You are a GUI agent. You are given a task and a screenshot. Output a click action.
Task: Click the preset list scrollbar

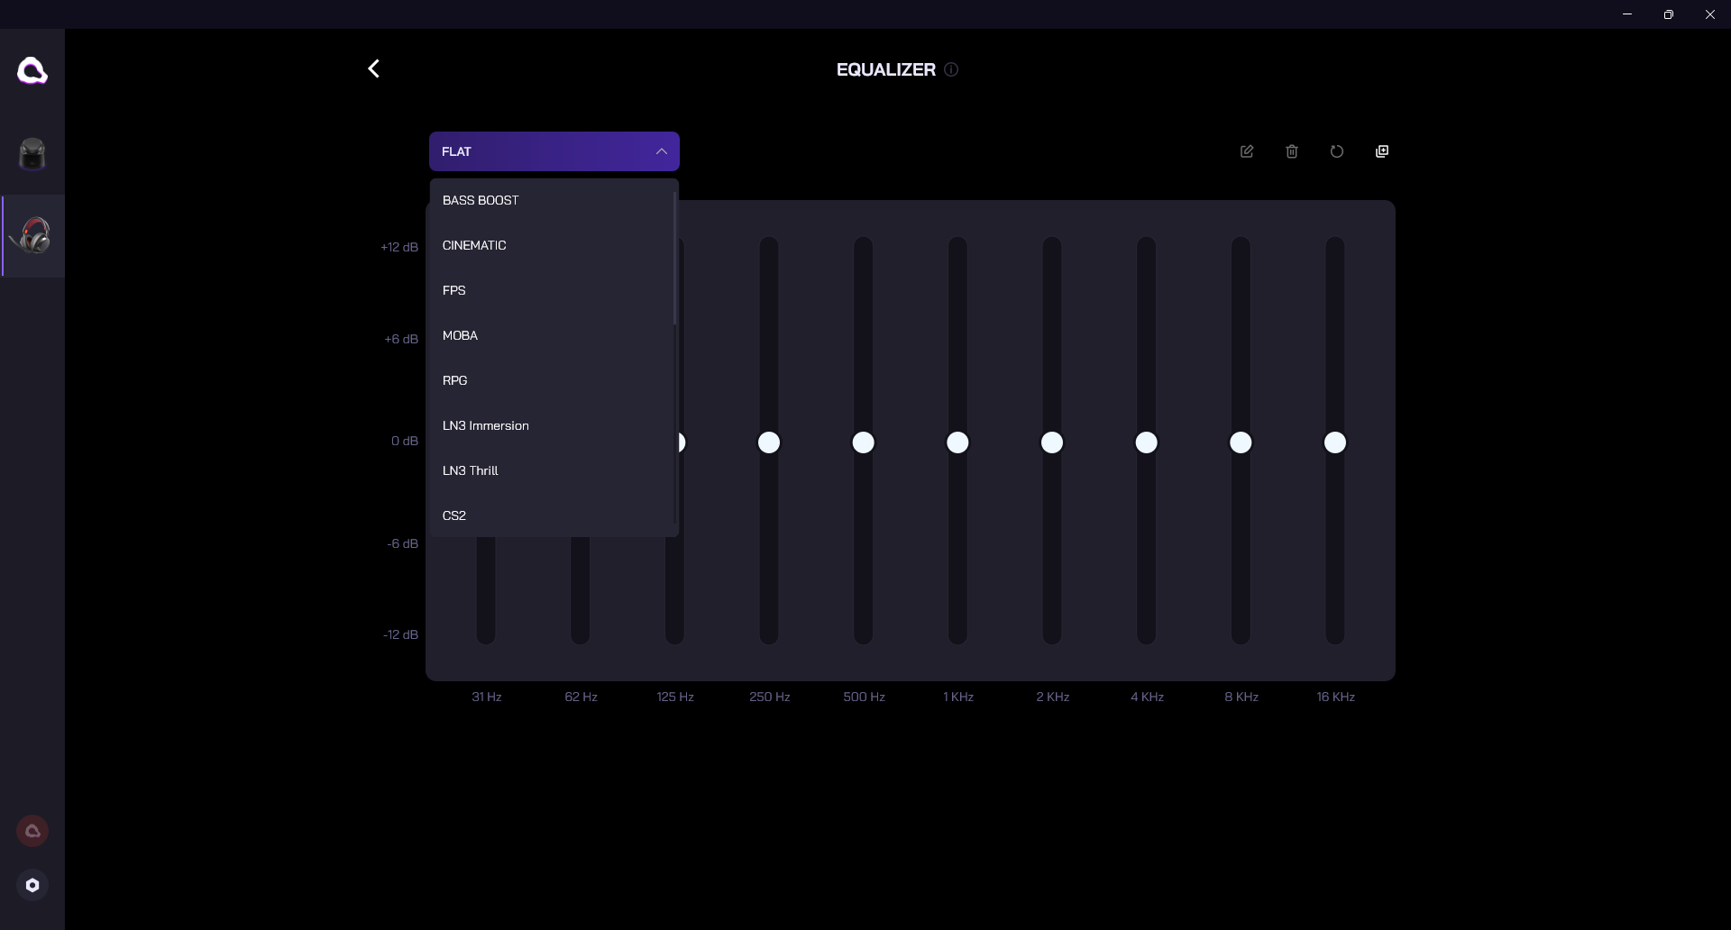click(x=674, y=258)
